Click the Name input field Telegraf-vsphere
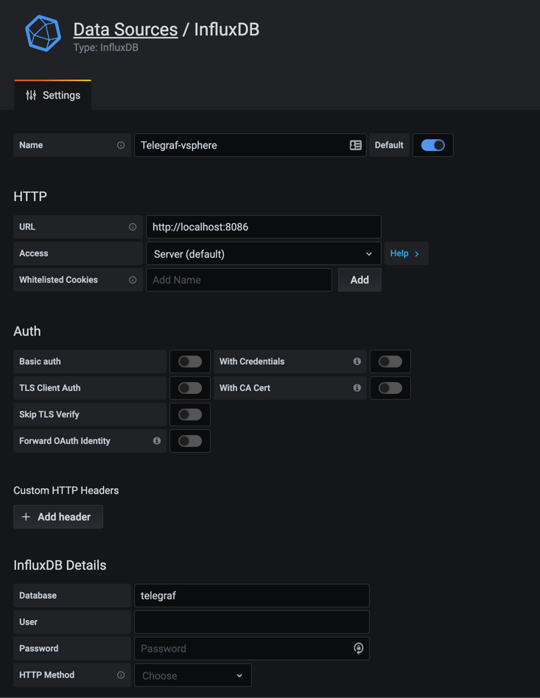This screenshot has width=540, height=698. (x=250, y=145)
